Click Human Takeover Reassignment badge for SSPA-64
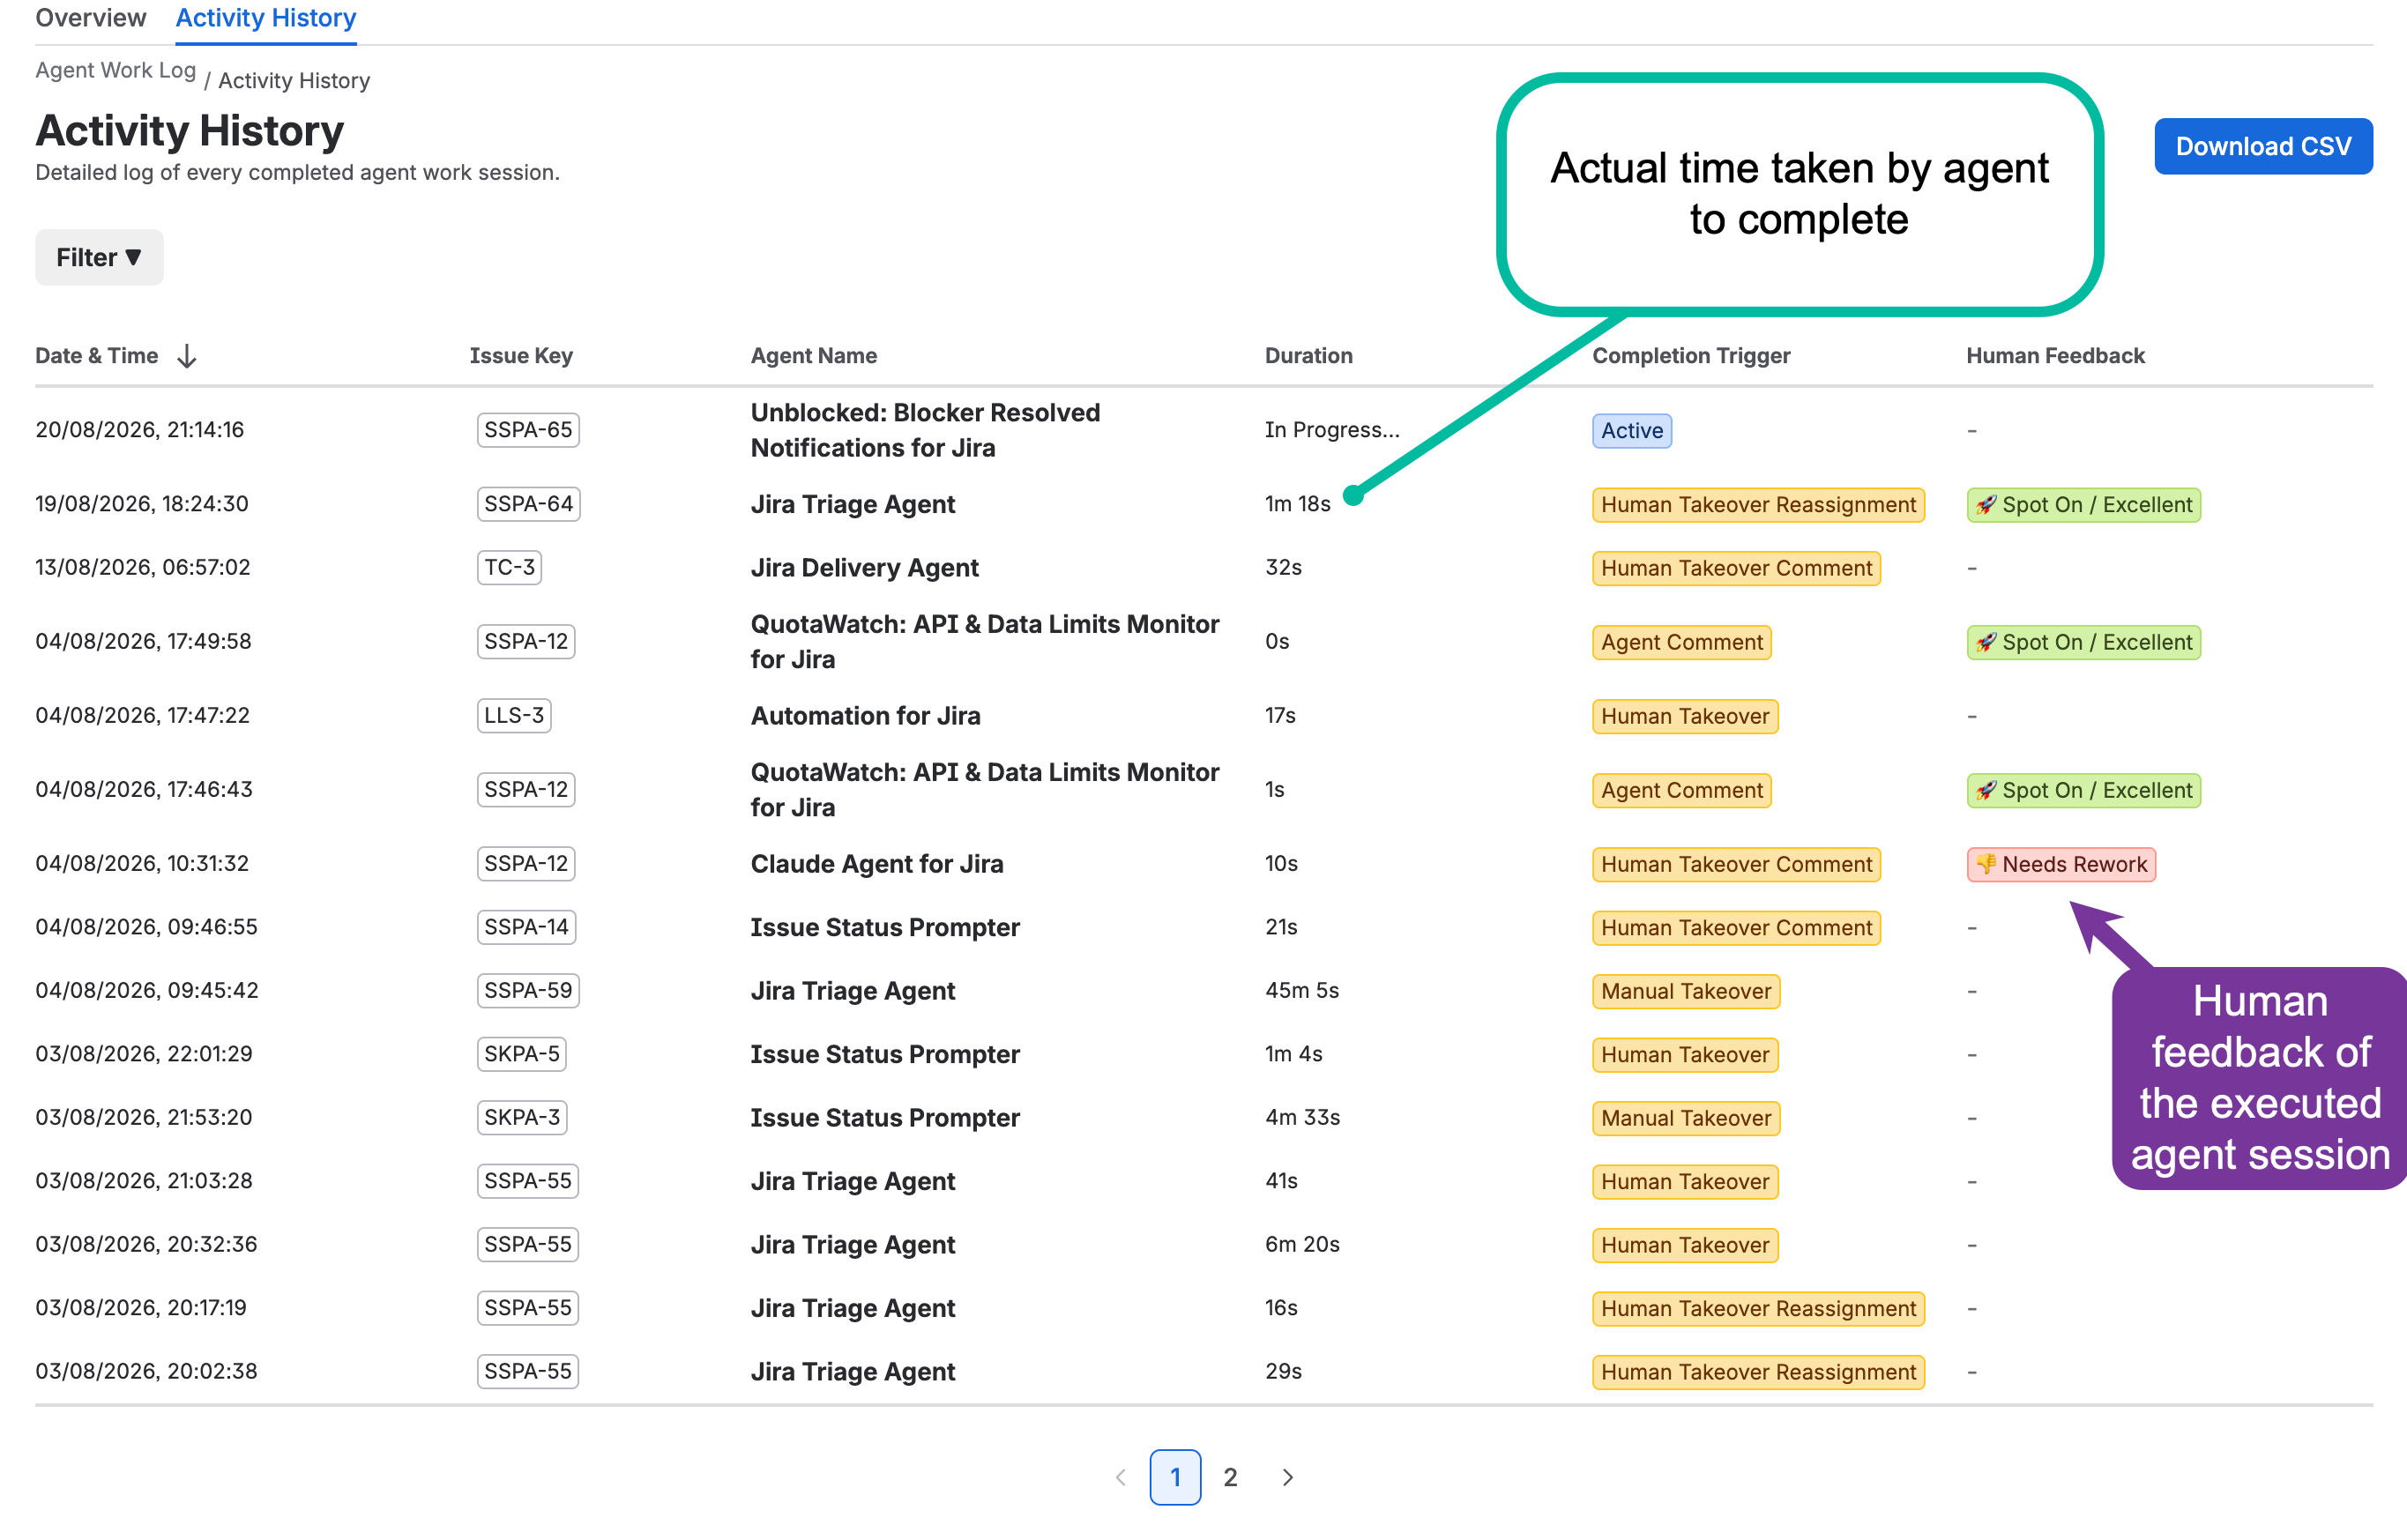The image size is (2407, 1540). click(1758, 505)
